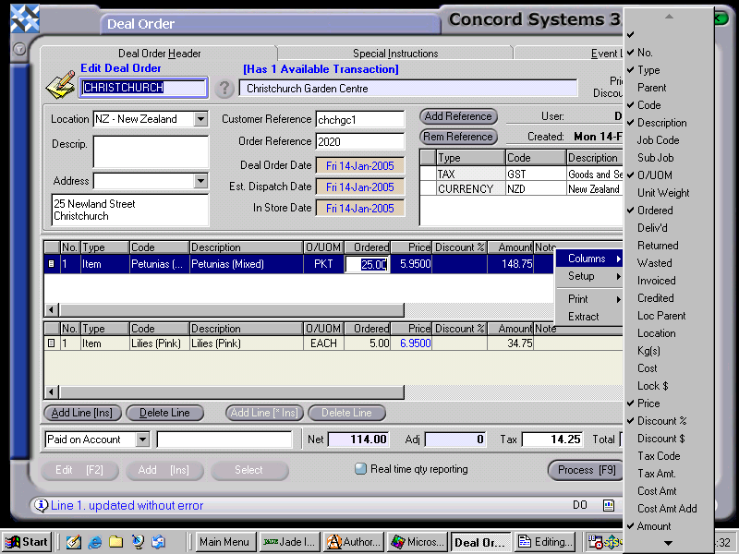Enable the Deliv'd column

coord(651,227)
